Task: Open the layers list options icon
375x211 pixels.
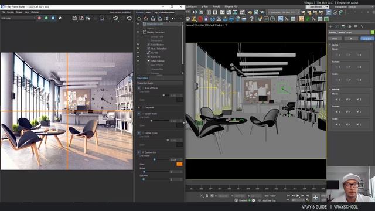Action: [166, 18]
